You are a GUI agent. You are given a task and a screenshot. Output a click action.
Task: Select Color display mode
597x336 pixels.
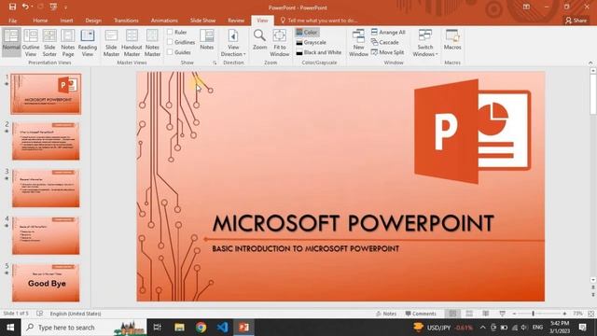(x=307, y=33)
